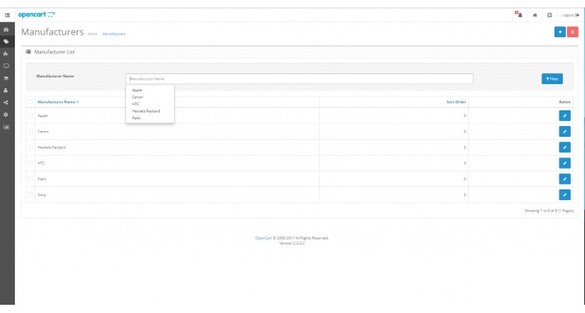This screenshot has width=585, height=313.
Task: Go to Home breadcrumb link
Action: [92, 34]
